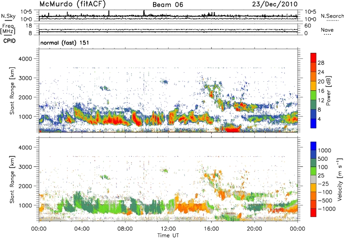Click the right noise axis value 10^0
344x238 pixels.
point(310,19)
